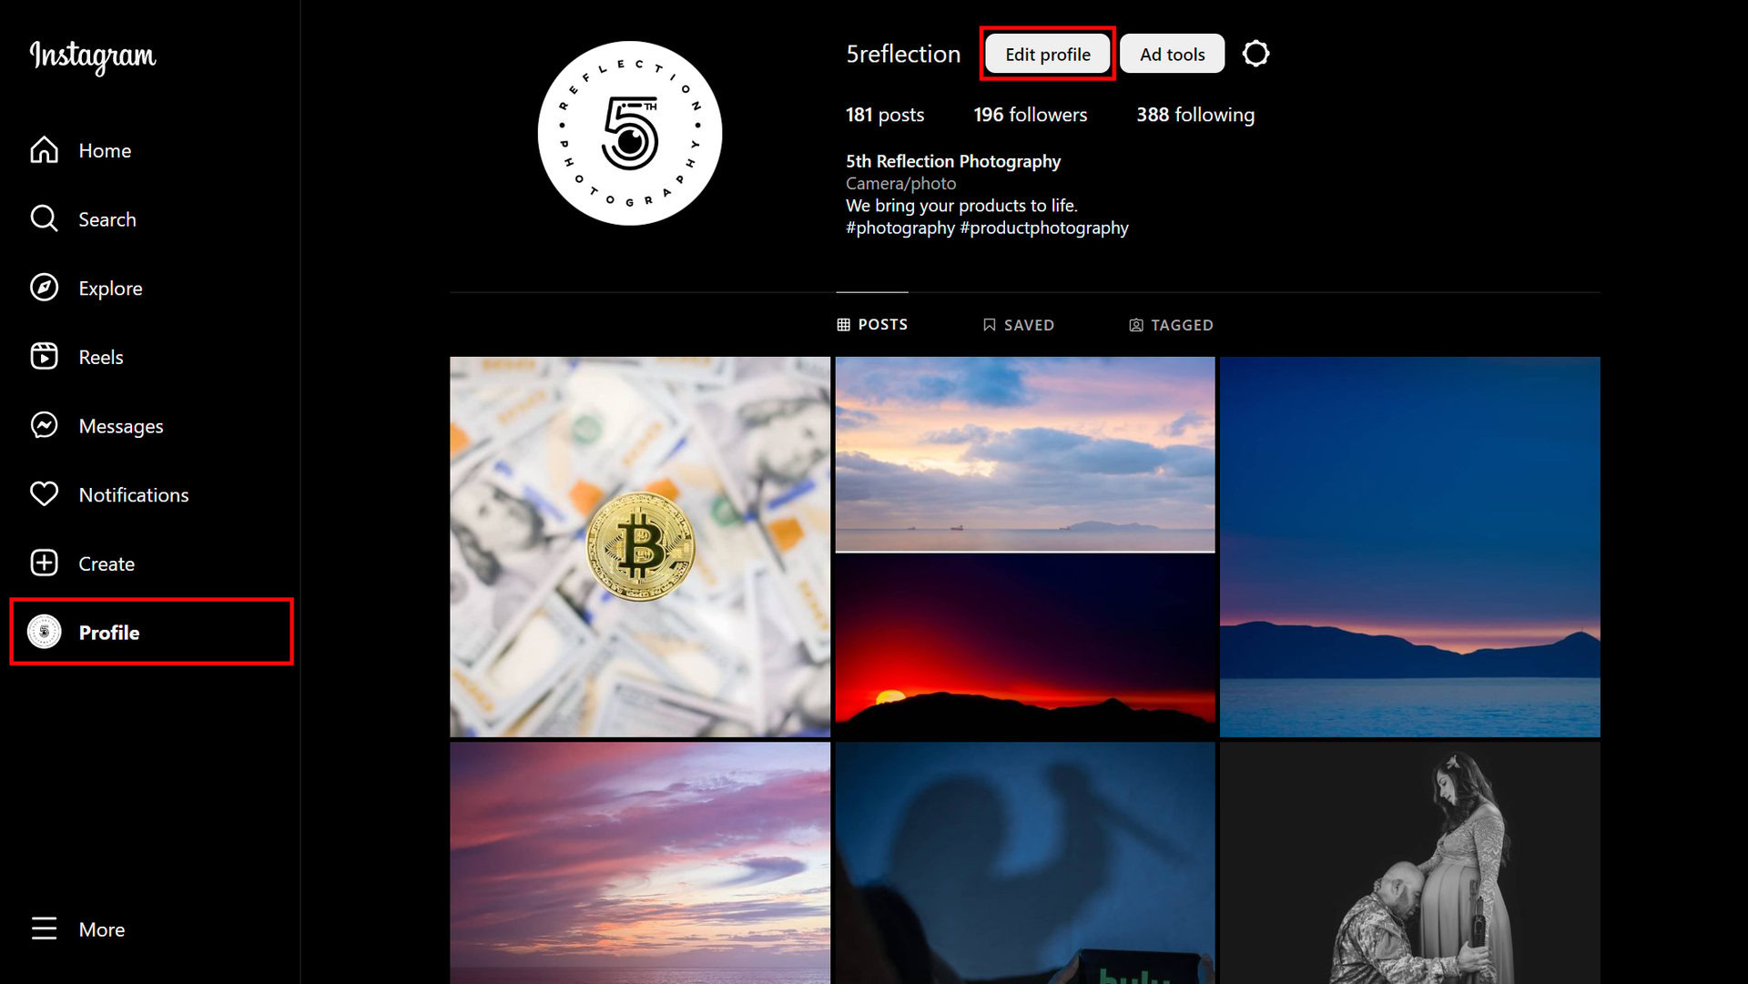The width and height of the screenshot is (1748, 984).
Task: Select the Profile menu item
Action: point(109,633)
